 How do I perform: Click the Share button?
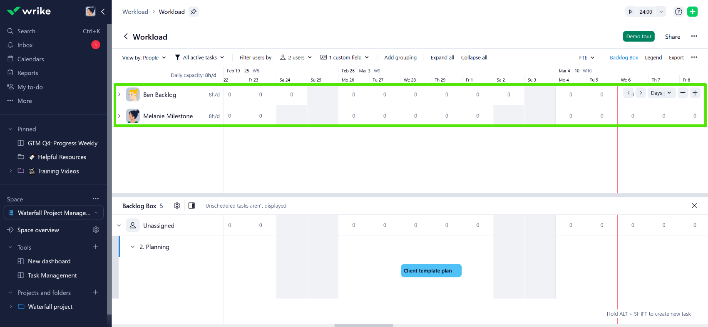pyautogui.click(x=673, y=37)
